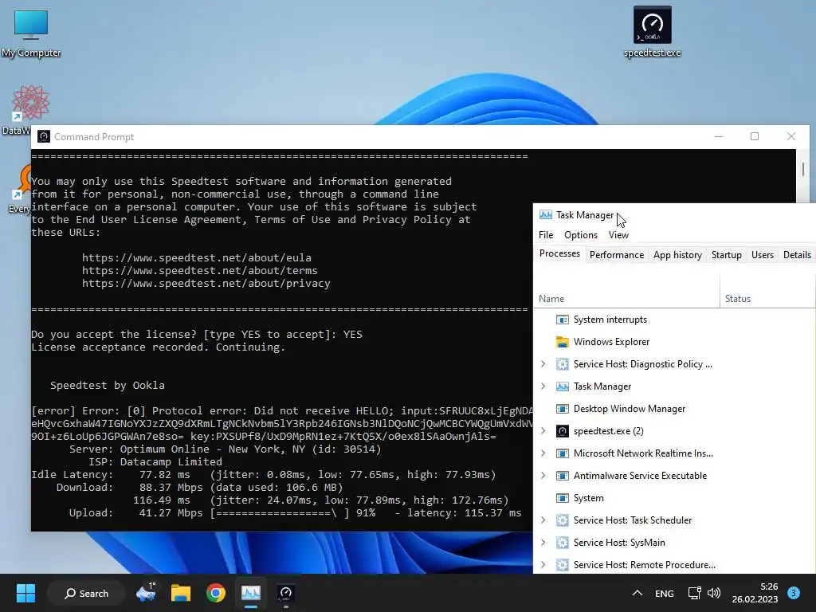Open the clock and date flyout
The image size is (816, 612).
[x=755, y=593]
